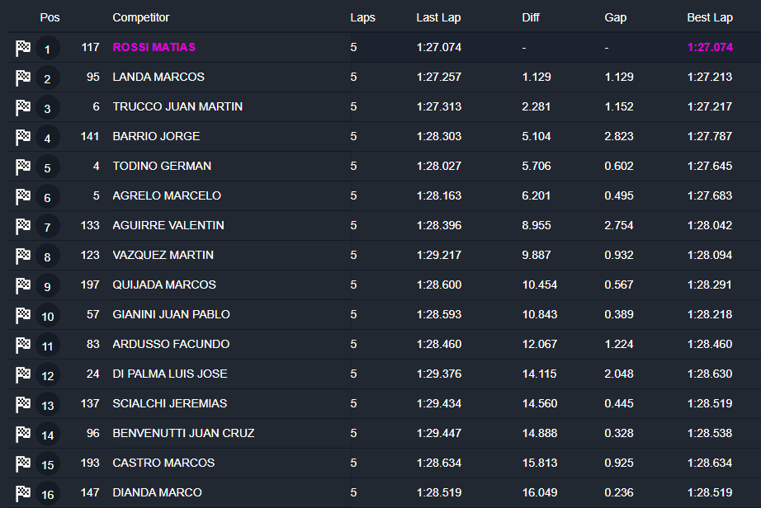
Task: Sort by the Competitor column header
Action: click(140, 17)
